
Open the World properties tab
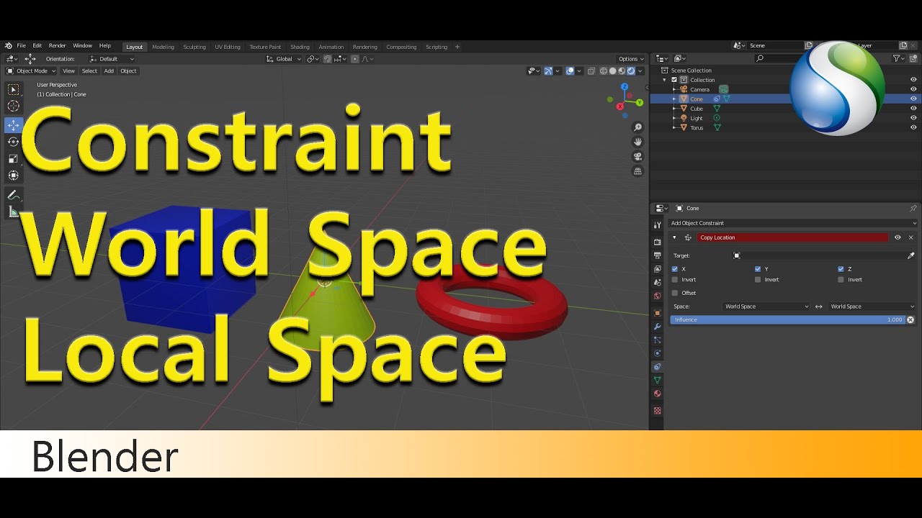[x=657, y=296]
